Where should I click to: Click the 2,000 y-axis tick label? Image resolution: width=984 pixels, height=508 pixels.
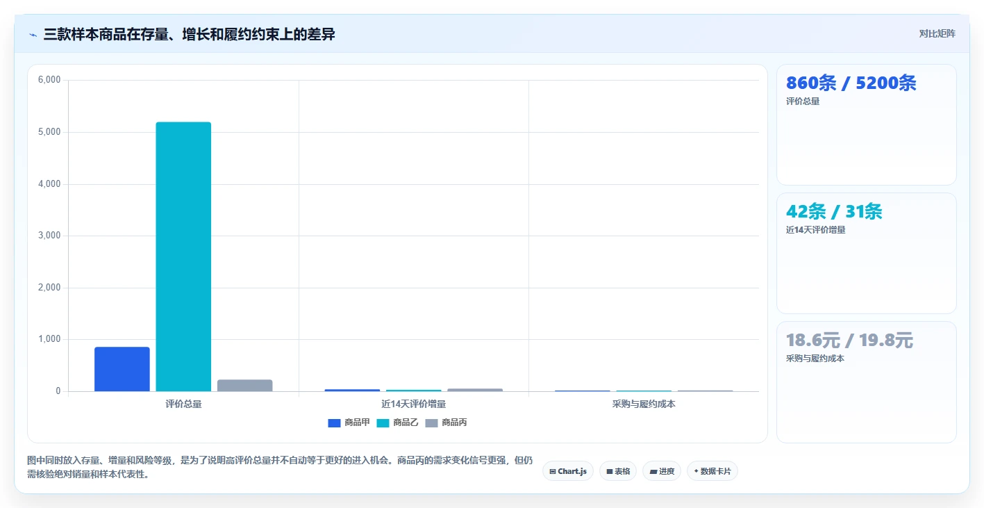49,288
